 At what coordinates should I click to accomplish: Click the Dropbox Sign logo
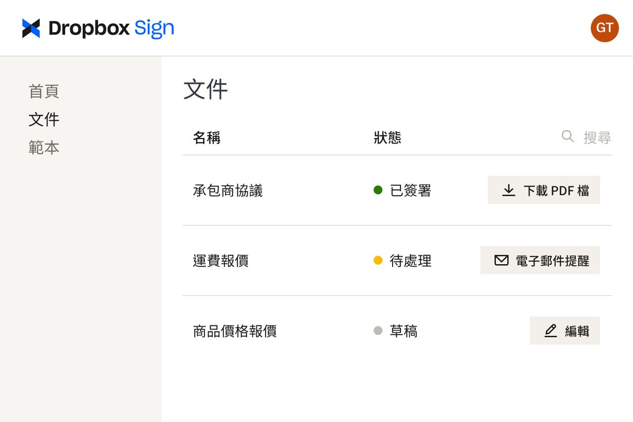coord(98,28)
